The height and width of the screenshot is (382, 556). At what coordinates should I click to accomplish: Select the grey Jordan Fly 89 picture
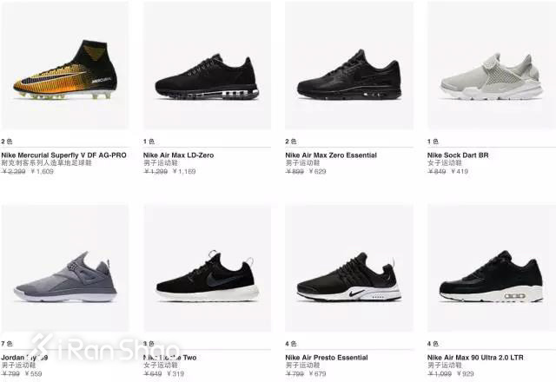(65, 268)
